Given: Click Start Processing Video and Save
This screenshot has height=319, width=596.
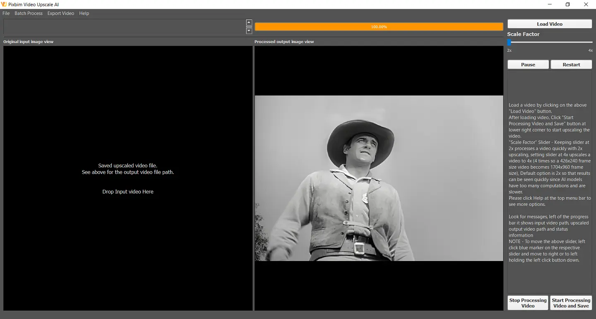Looking at the screenshot, I should click(x=571, y=303).
